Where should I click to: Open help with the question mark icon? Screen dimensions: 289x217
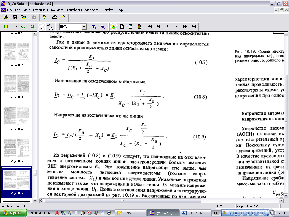pyautogui.click(x=64, y=17)
